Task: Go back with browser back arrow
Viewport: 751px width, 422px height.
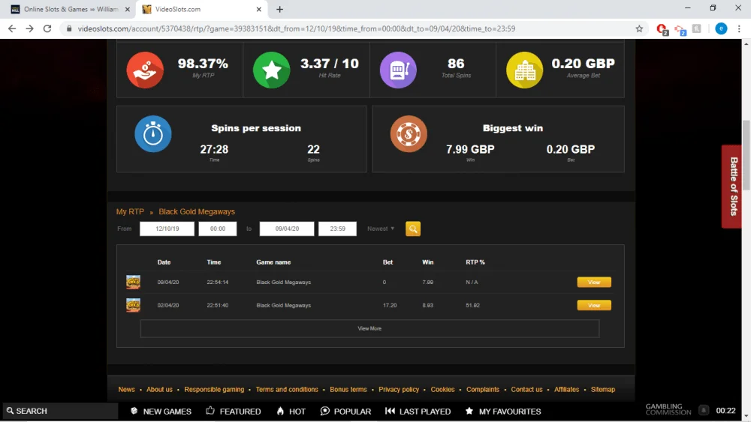Action: click(x=12, y=28)
